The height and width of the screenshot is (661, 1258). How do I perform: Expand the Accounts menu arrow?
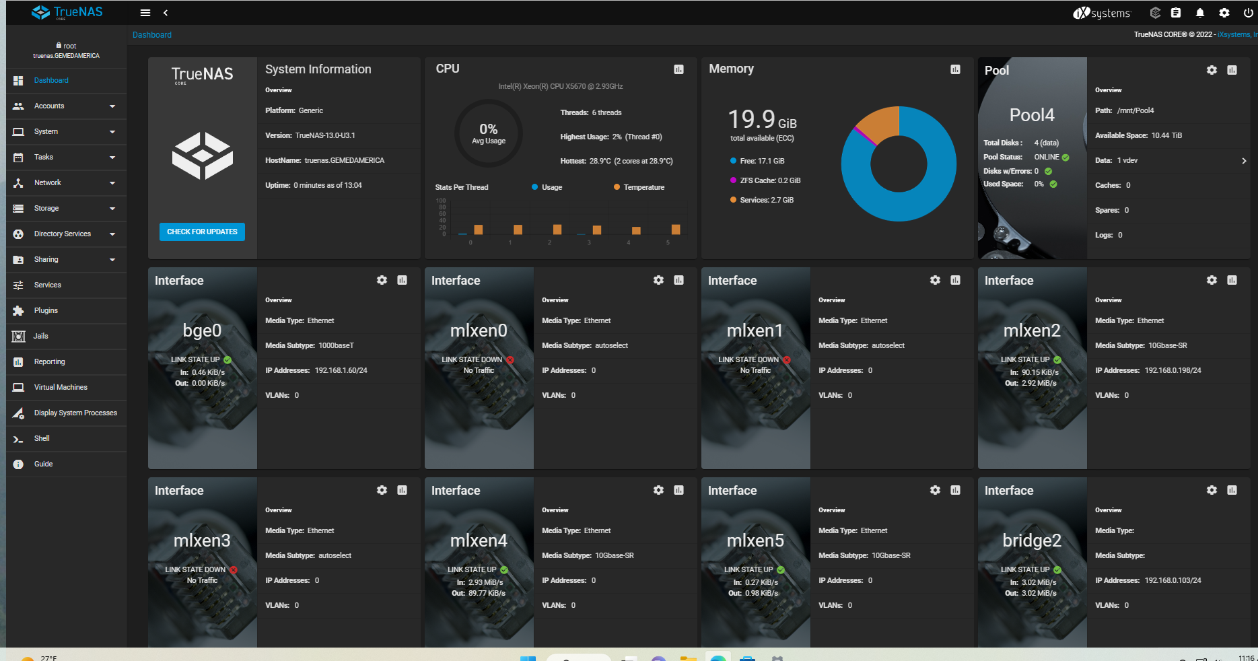point(112,106)
